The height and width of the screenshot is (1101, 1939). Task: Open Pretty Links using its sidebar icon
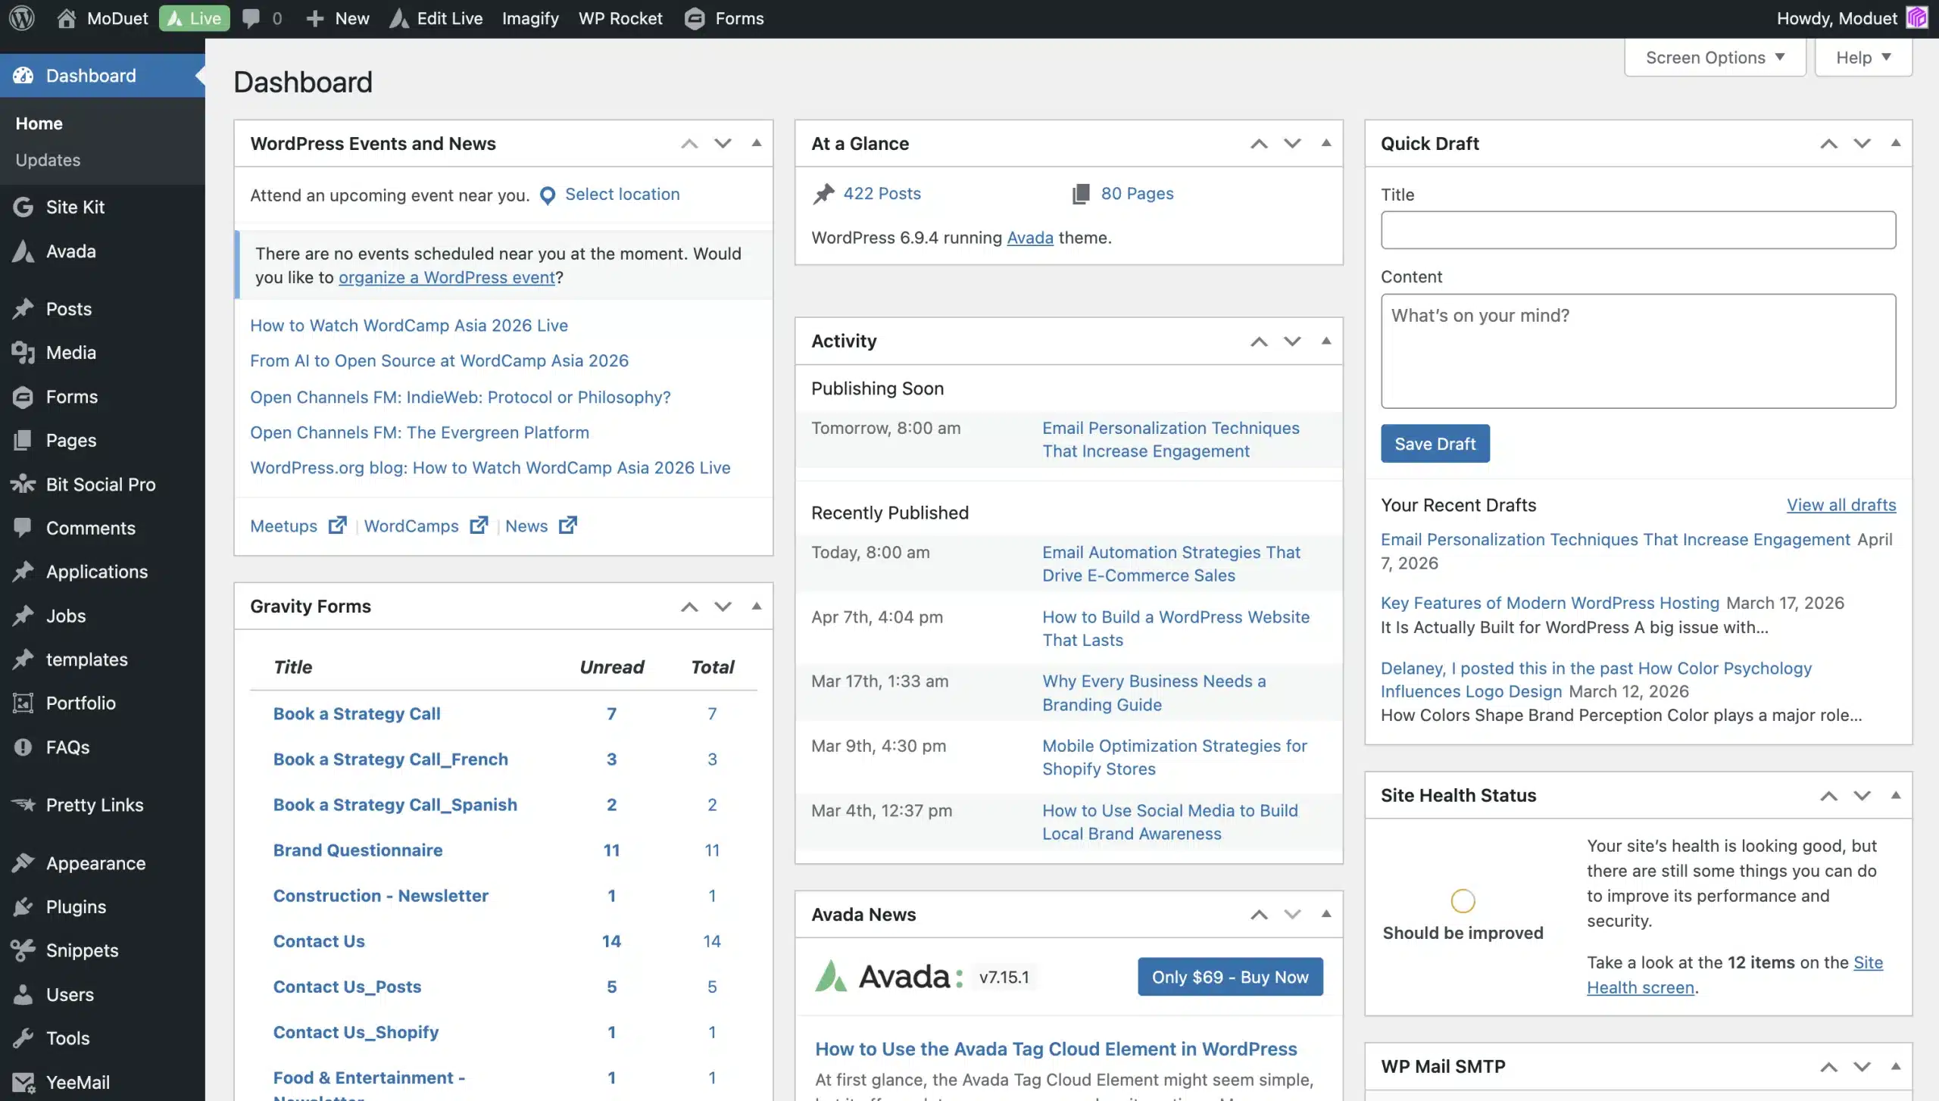click(x=23, y=804)
